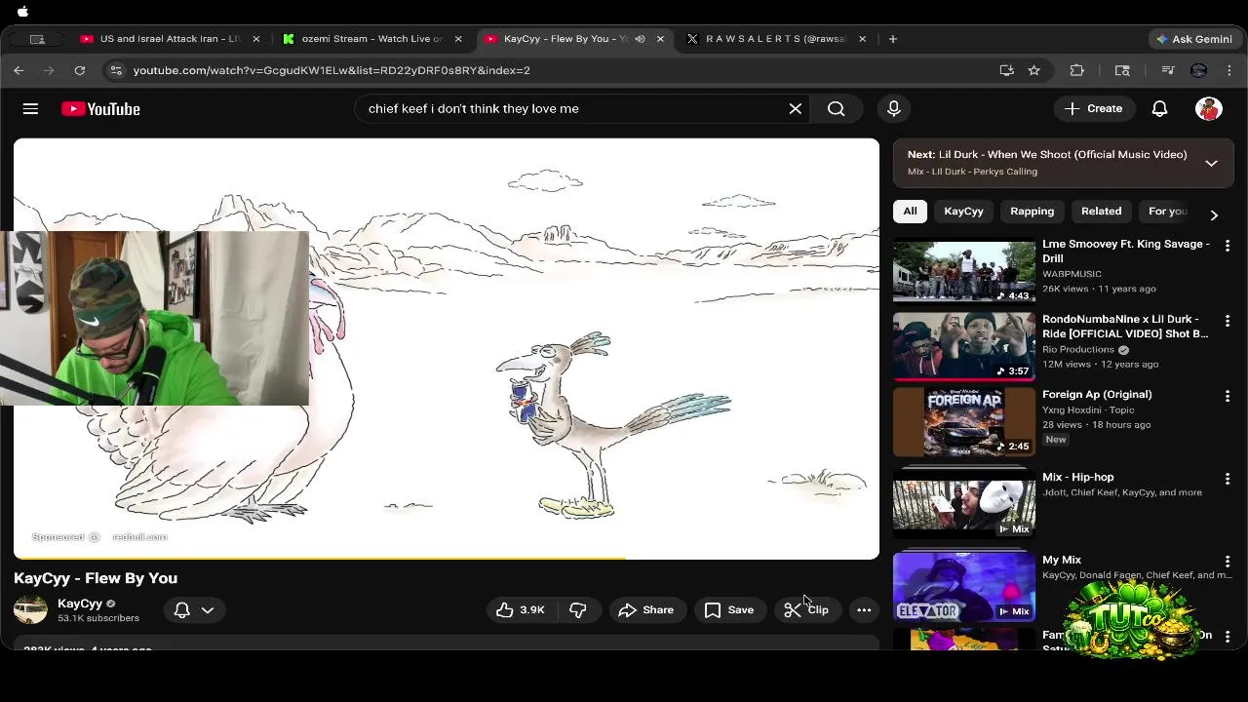The image size is (1248, 702).
Task: Open Rio Productions channel name
Action: pos(1078,349)
